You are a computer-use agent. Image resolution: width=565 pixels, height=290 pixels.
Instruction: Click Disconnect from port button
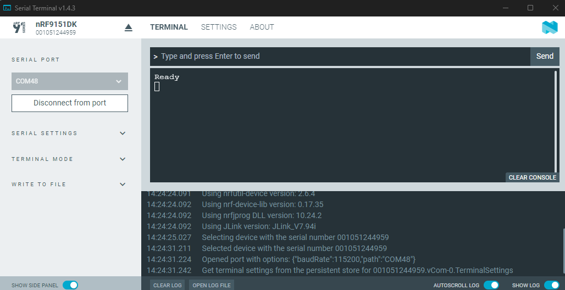70,103
